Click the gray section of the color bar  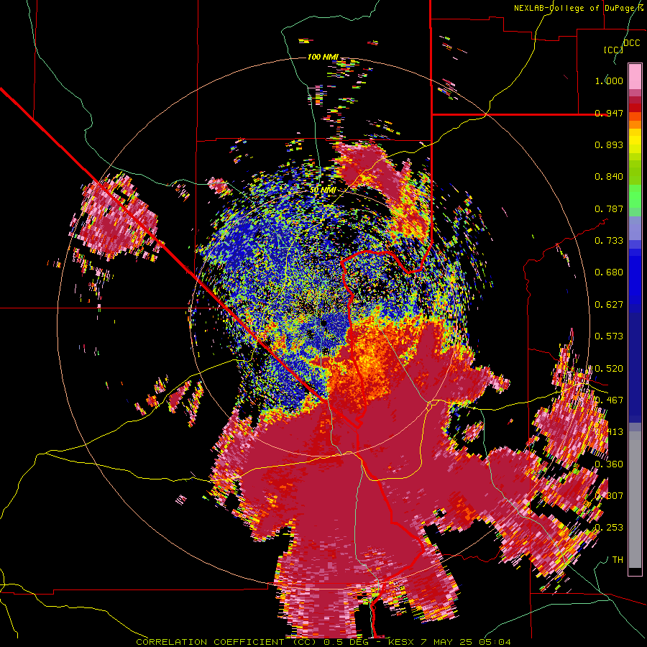[x=635, y=500]
